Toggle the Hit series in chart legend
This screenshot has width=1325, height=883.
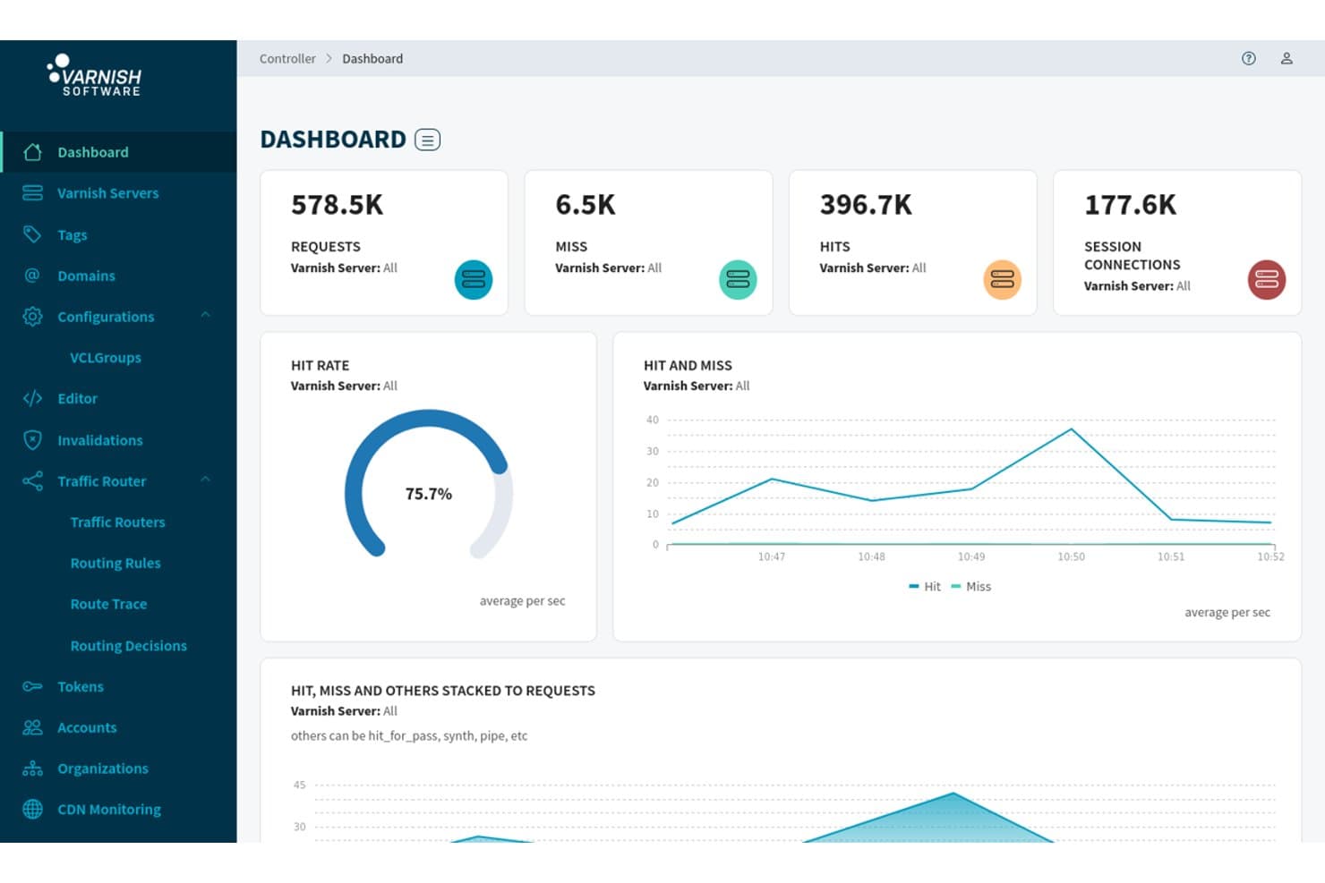[x=925, y=587]
